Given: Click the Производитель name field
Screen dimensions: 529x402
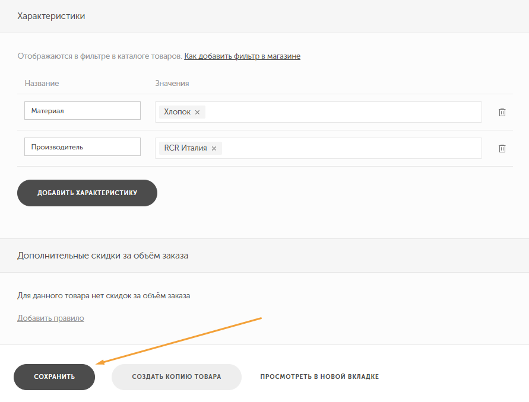Looking at the screenshot, I should [83, 146].
